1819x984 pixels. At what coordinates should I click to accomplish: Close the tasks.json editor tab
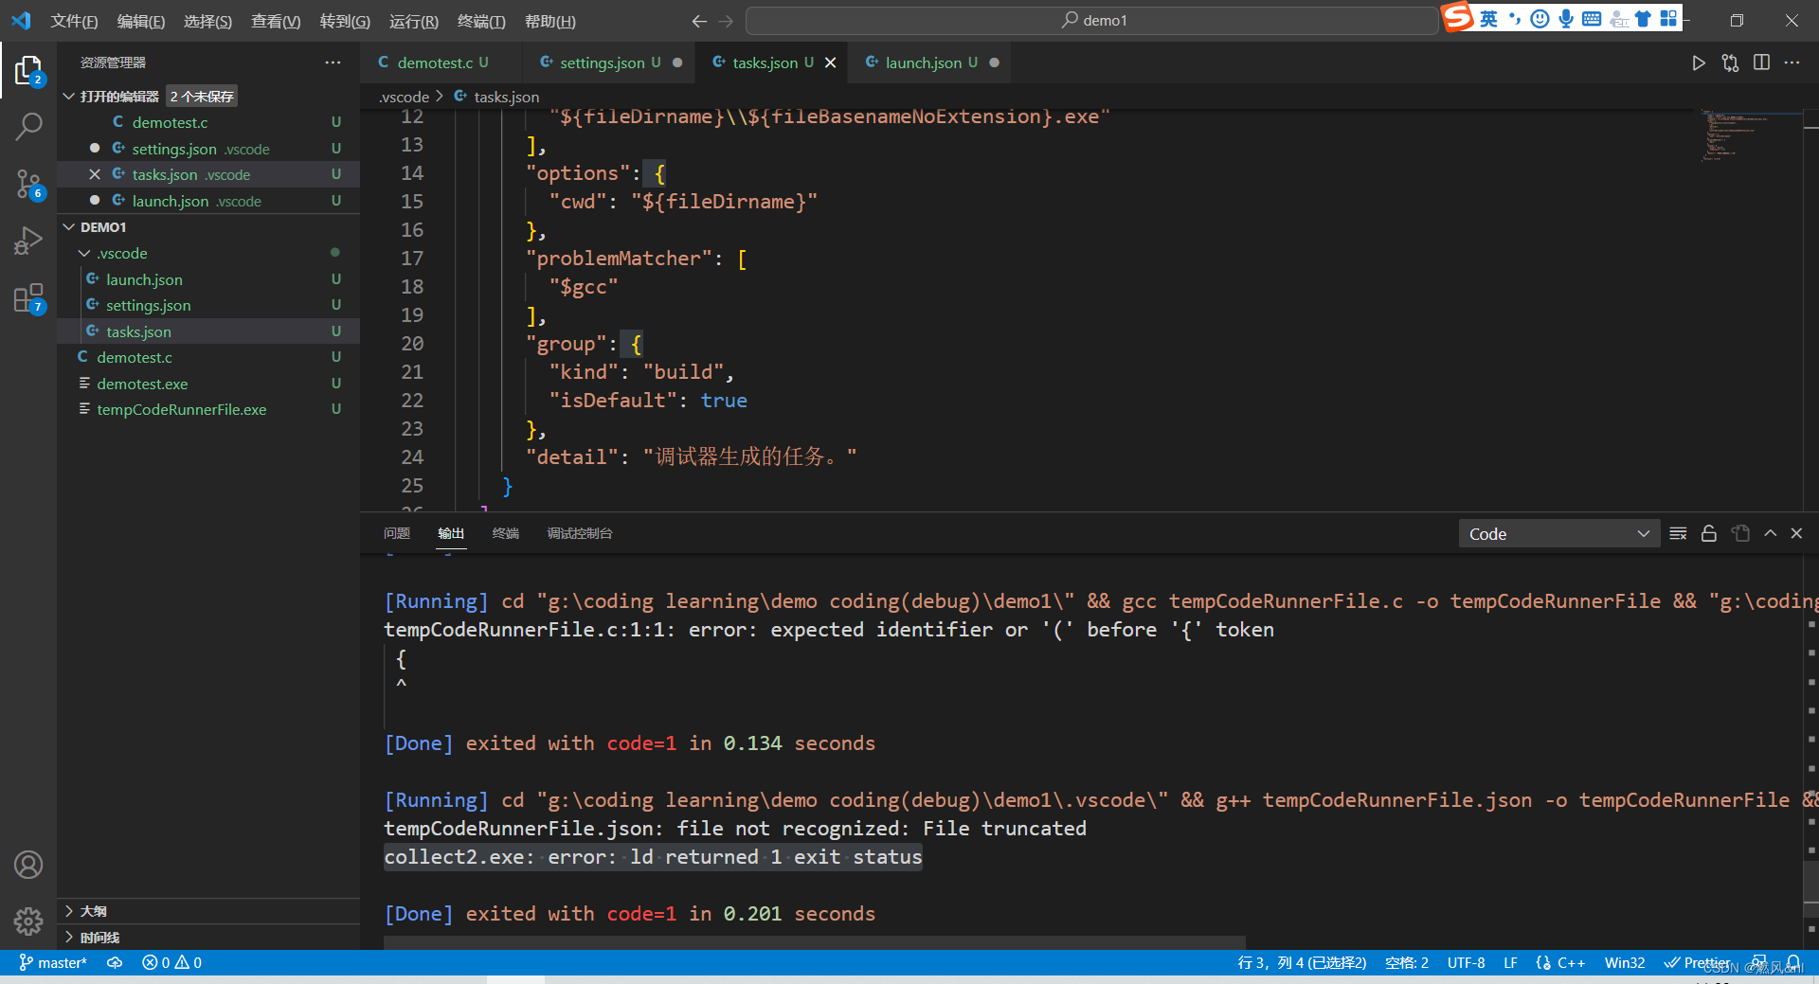tap(831, 63)
